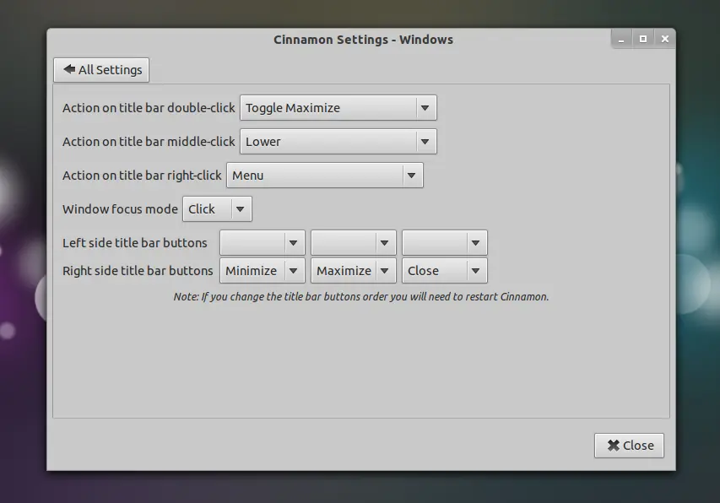720x503 pixels.
Task: Expand the Window focus mode dropdown
Action: click(x=217, y=208)
